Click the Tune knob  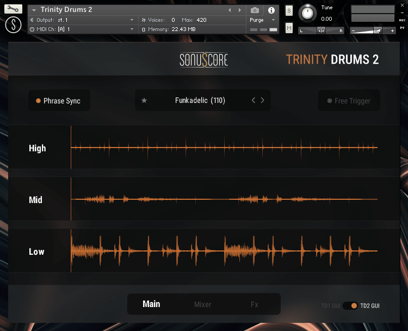pos(308,13)
